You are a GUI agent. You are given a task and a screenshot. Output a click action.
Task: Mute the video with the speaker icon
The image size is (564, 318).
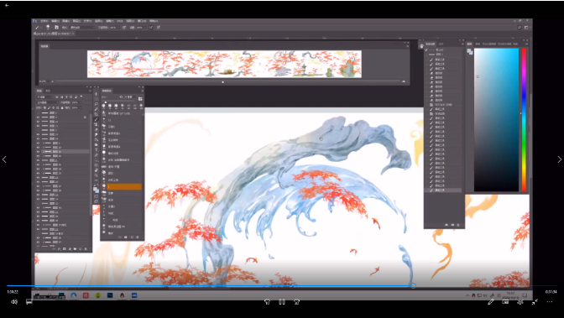coord(14,302)
